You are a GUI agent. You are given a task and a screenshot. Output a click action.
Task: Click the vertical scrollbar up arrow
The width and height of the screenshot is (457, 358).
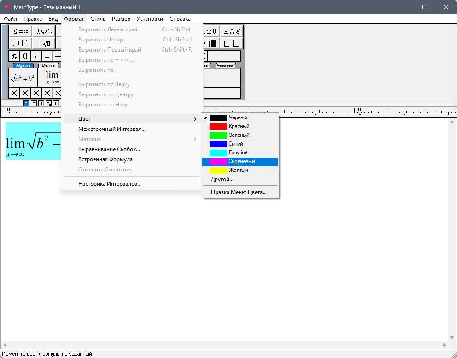tap(452, 122)
